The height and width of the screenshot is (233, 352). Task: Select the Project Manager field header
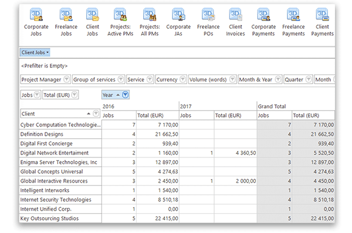[x=46, y=79]
